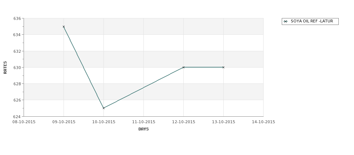The height and width of the screenshot is (155, 354).
Task: Click the legend cross marker icon
Action: [286, 21]
